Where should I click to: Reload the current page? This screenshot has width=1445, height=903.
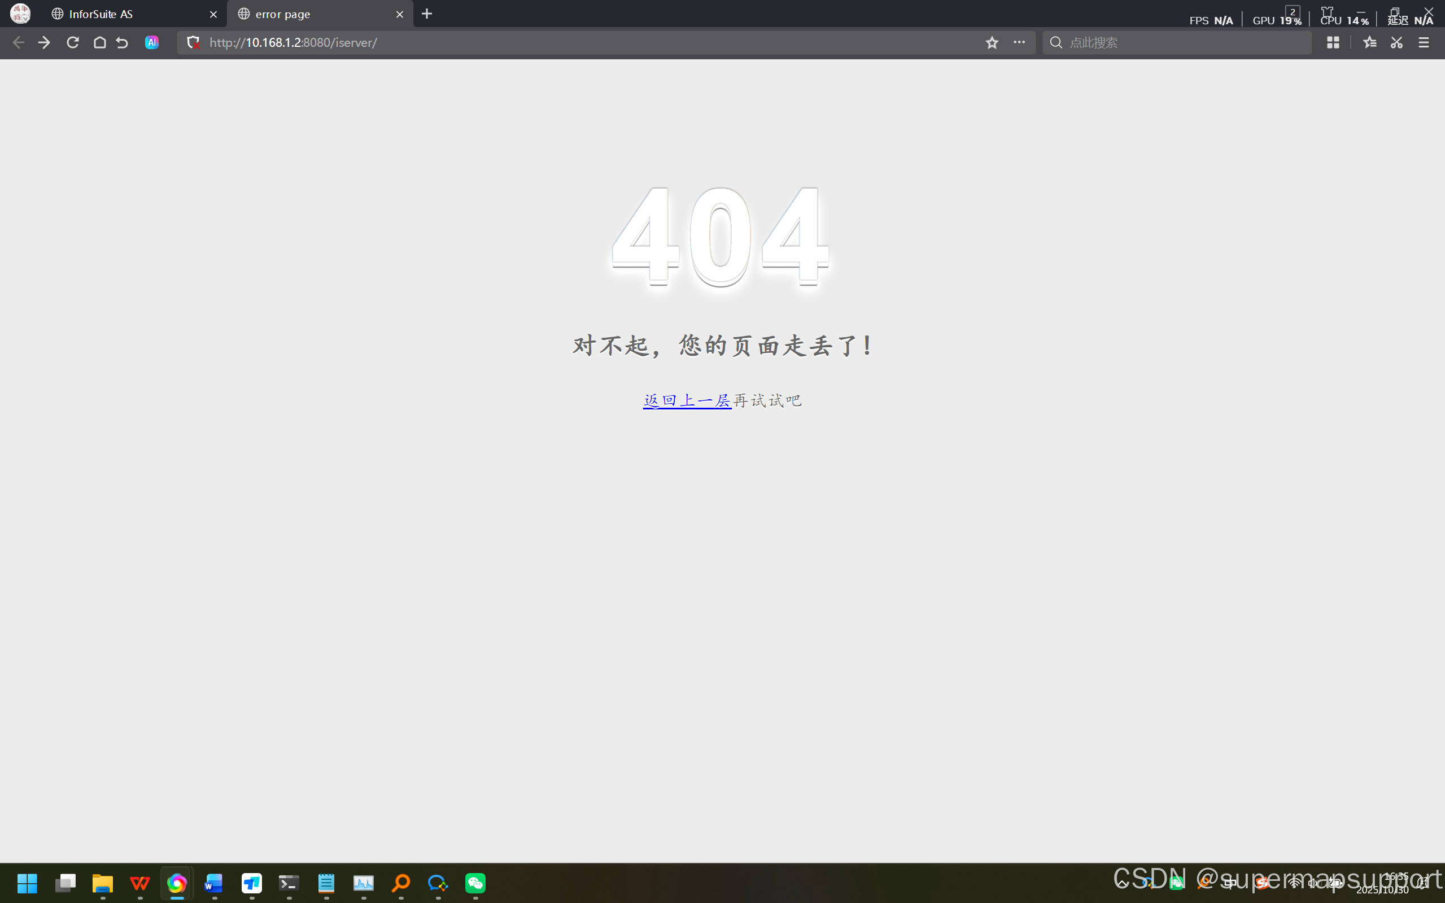tap(72, 42)
